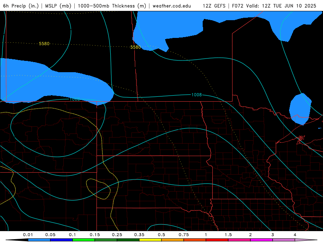Click the '2' legend value

click(250, 235)
